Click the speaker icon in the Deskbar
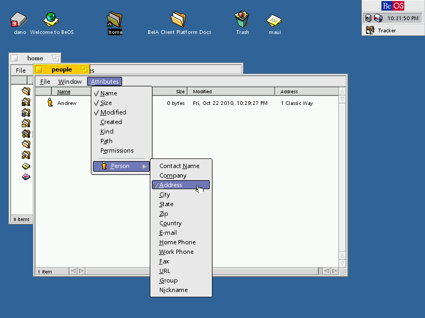This screenshot has height=318, width=425. pyautogui.click(x=369, y=18)
